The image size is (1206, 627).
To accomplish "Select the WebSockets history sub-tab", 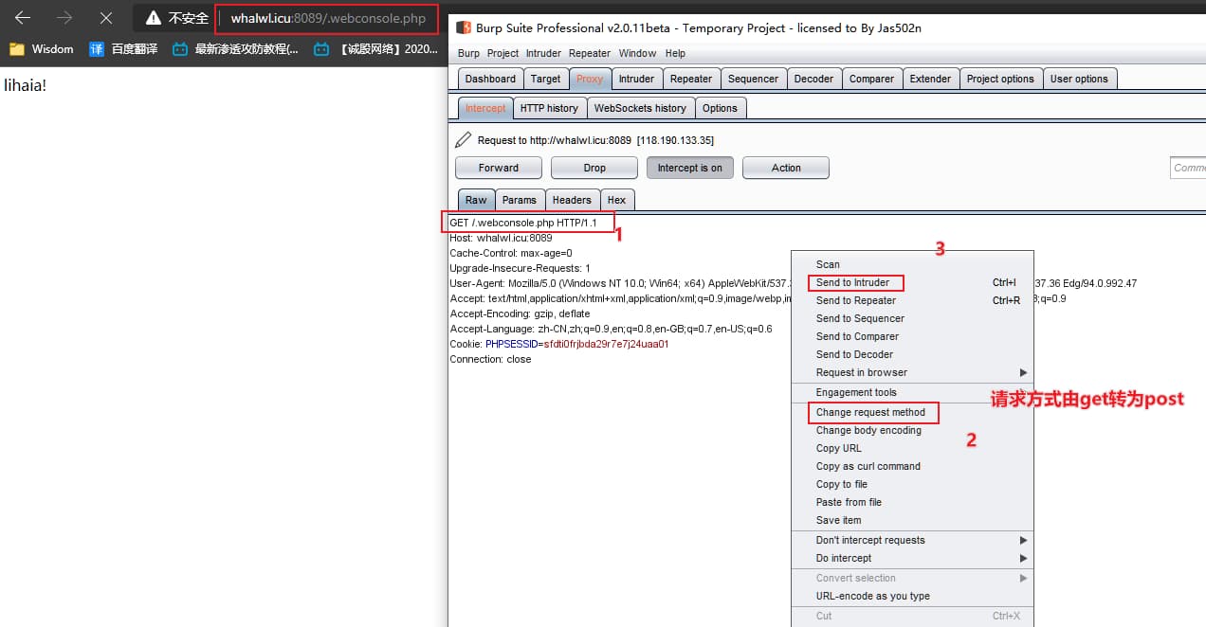I will (640, 108).
